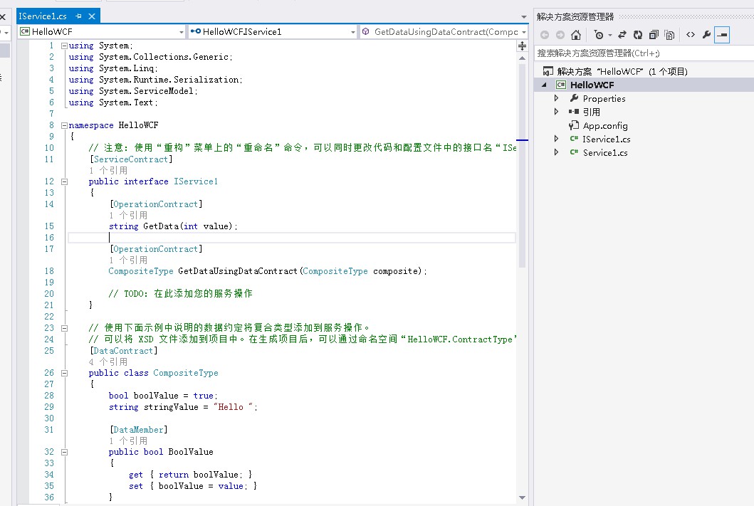Click the editor split handle icon
This screenshot has height=506, width=754.
coord(522,46)
